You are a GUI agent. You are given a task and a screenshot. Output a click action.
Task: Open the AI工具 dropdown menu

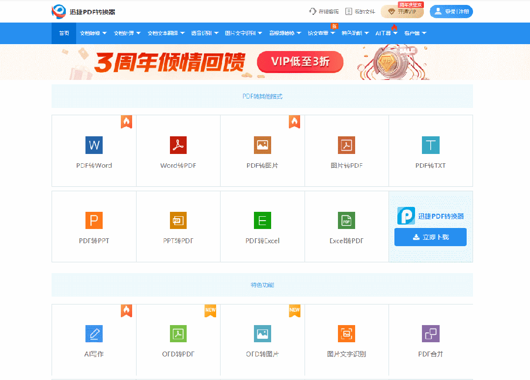coord(383,33)
